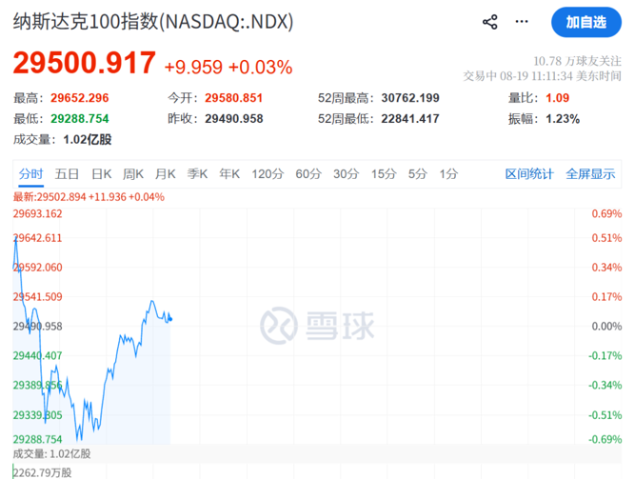Open the 周K chart tab
Image resolution: width=635 pixels, height=479 pixels.
click(x=133, y=174)
